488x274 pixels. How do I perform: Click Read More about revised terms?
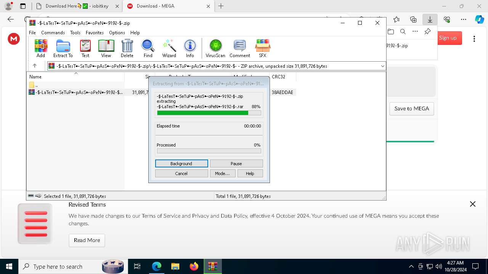(87, 240)
